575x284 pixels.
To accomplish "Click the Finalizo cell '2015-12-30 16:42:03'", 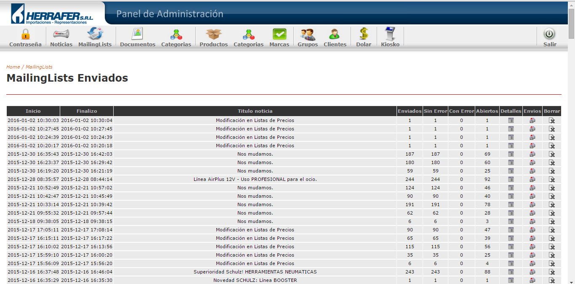I will pyautogui.click(x=87, y=154).
